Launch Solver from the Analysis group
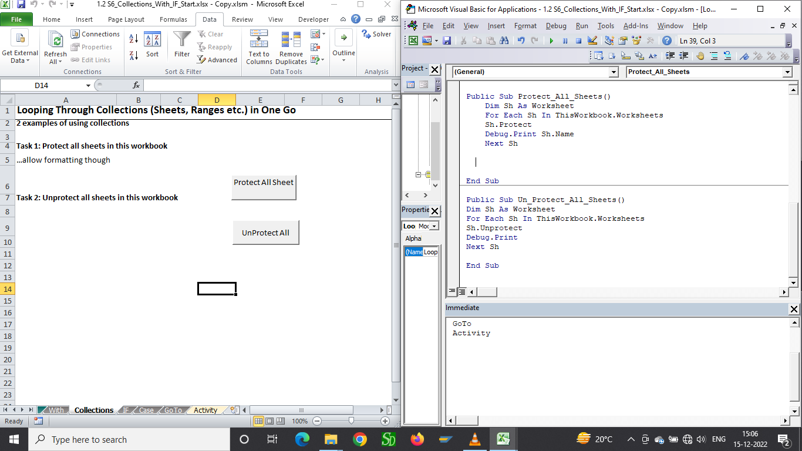Image resolution: width=802 pixels, height=451 pixels. 376,34
